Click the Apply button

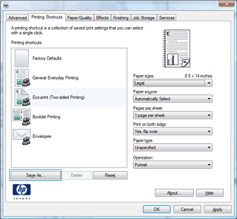[x=217, y=210]
